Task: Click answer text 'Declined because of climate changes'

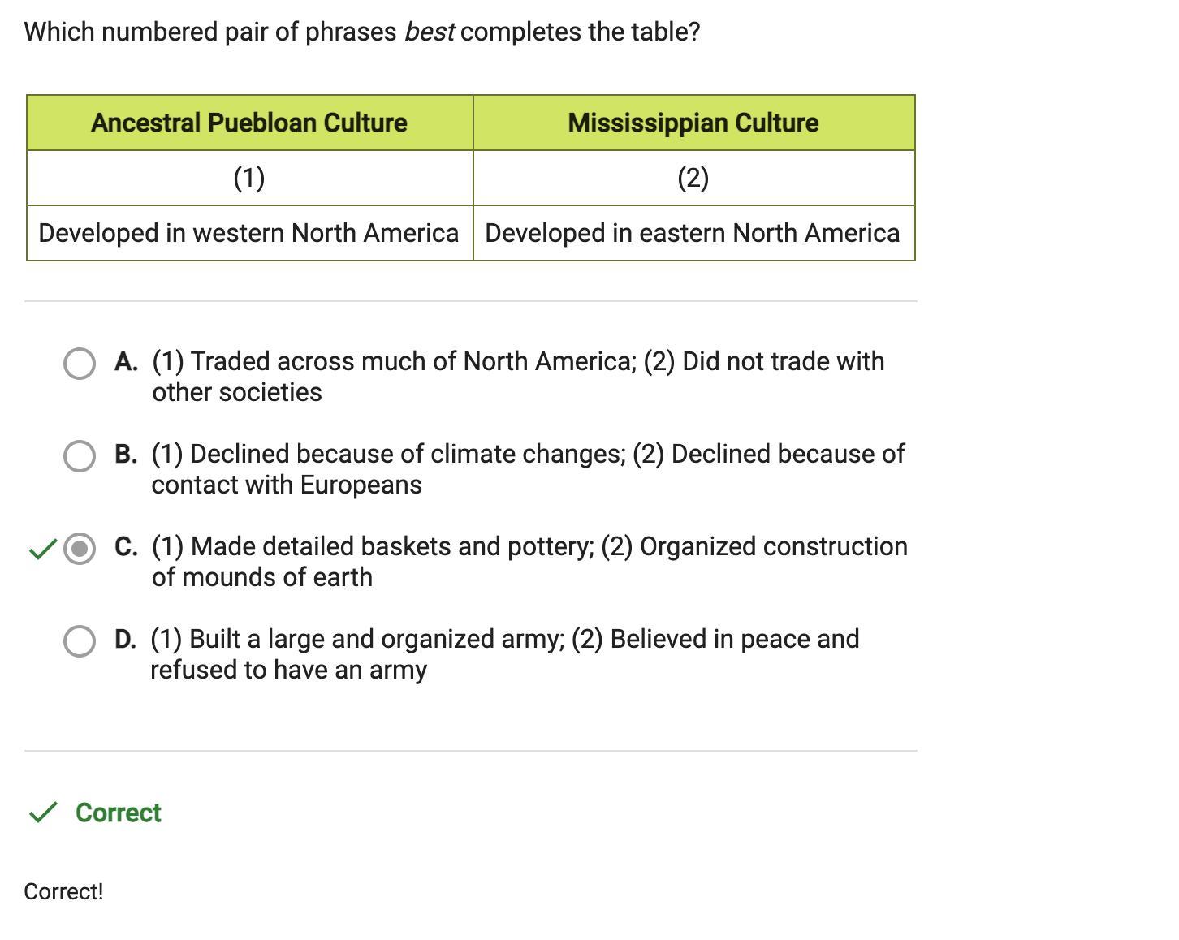Action: 407,454
